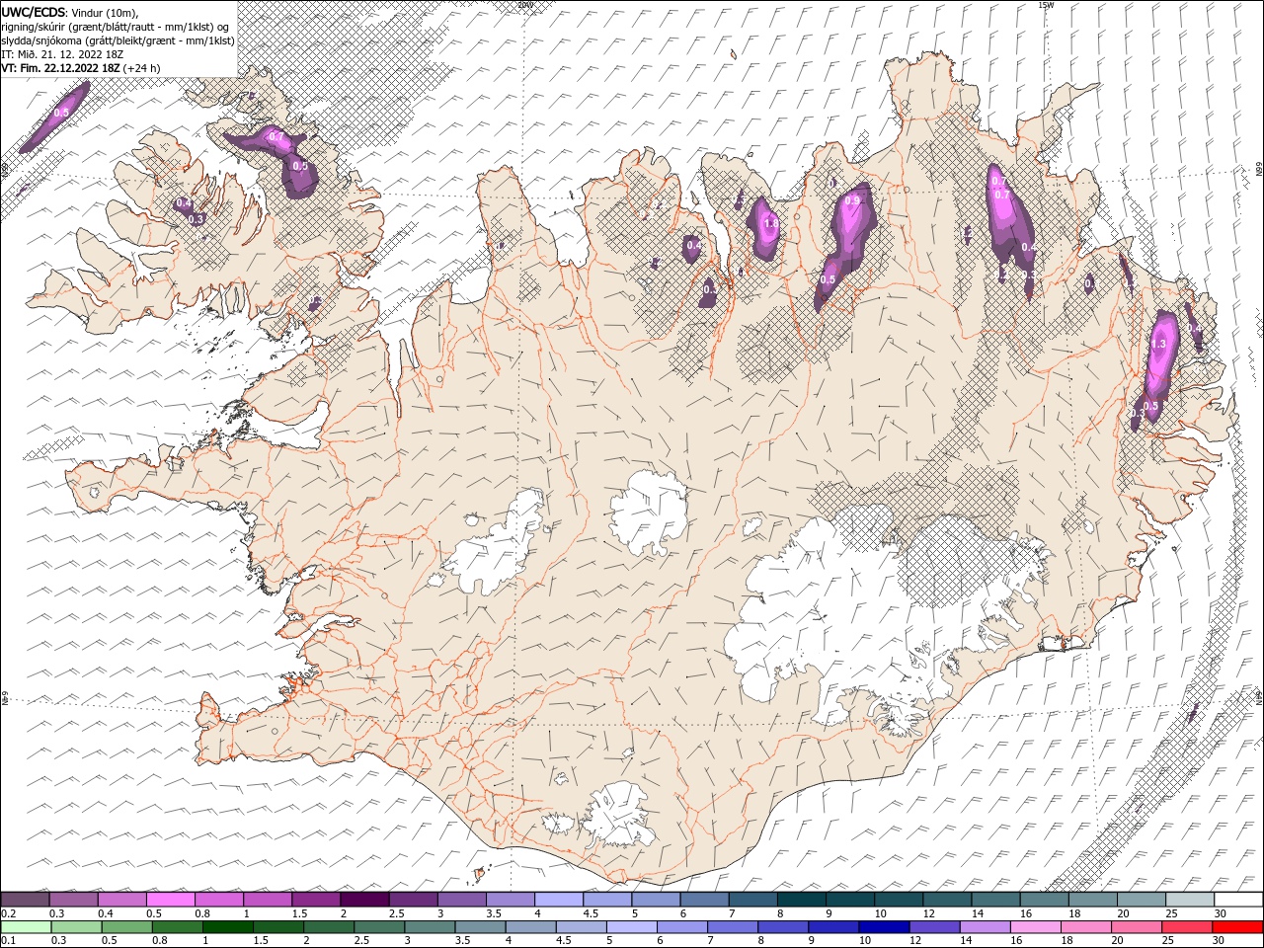This screenshot has width=1264, height=948.
Task: Click the 'slydda/snjókoma' legend description line
Action: (118, 40)
